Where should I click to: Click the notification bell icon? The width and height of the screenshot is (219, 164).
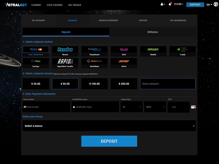click(x=170, y=4)
